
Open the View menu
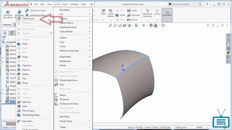point(49,4)
